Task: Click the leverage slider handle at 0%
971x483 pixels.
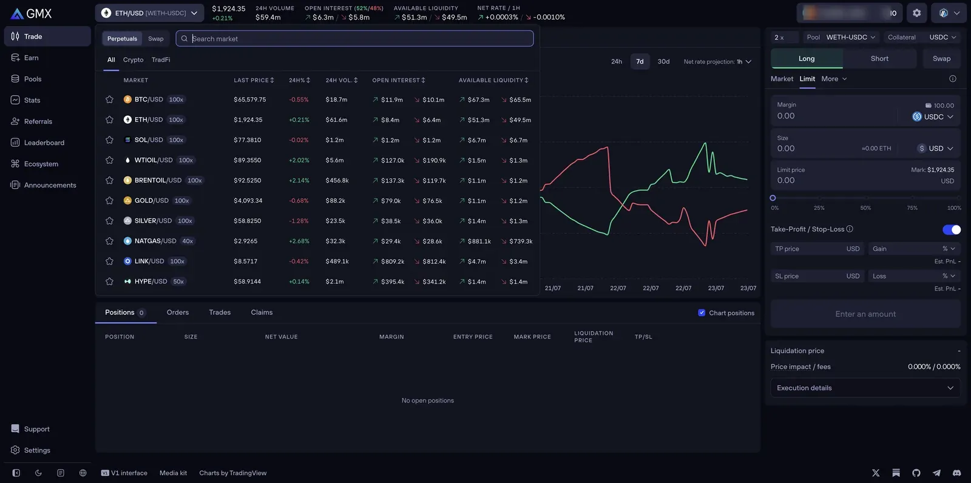Action: [x=773, y=198]
